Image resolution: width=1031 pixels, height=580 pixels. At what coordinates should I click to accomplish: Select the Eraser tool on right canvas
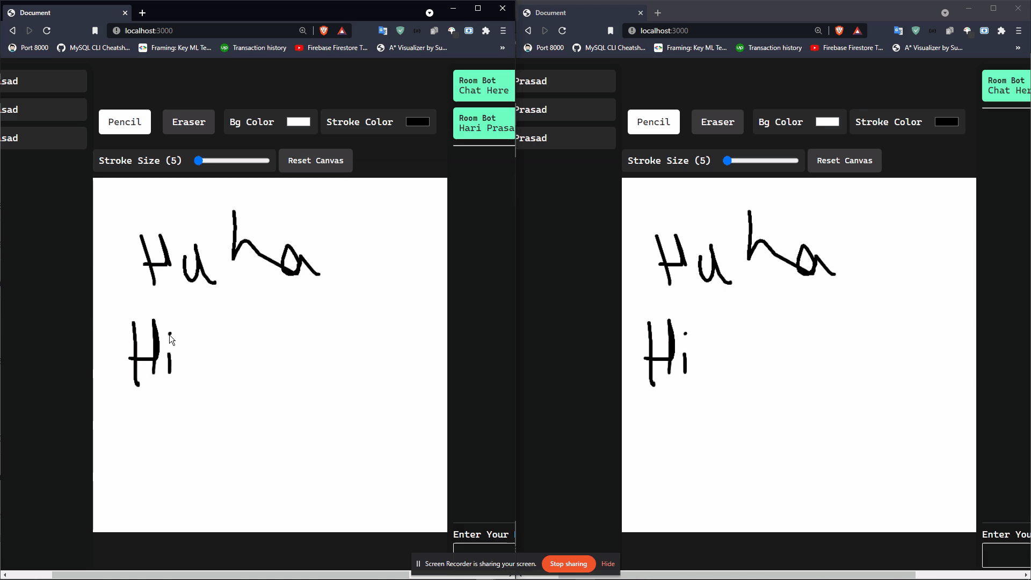point(717,121)
